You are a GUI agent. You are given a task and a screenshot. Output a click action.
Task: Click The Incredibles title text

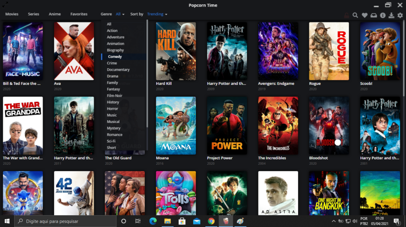pos(272,158)
